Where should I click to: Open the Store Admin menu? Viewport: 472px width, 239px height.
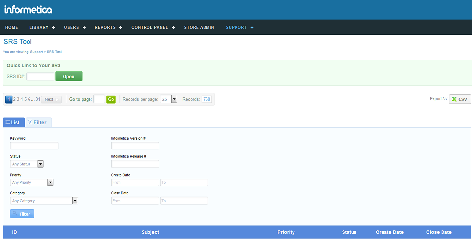click(x=199, y=27)
